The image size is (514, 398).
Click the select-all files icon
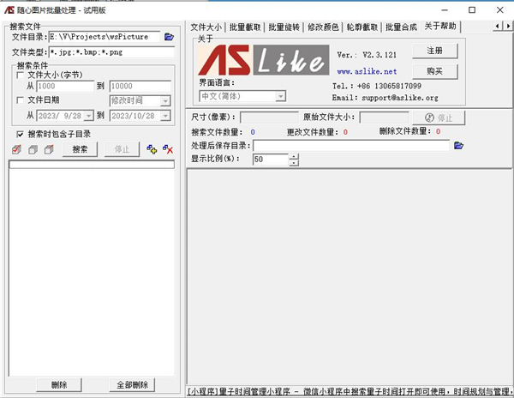[x=17, y=149]
